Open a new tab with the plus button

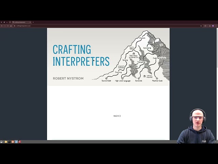(33, 22)
